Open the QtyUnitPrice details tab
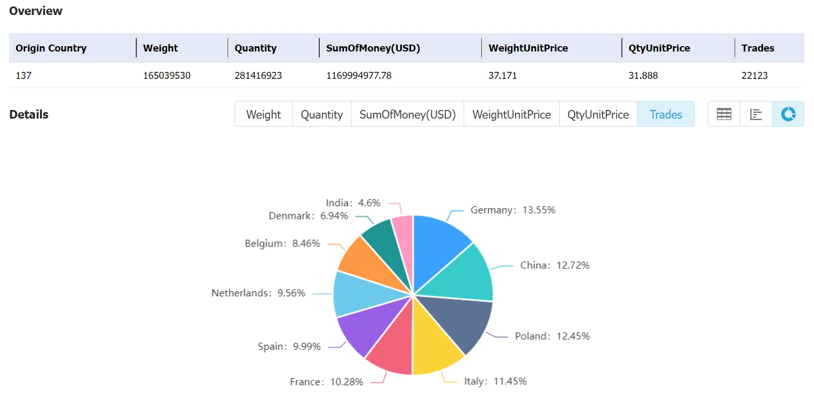Viewport: 814px width, 396px height. tap(598, 114)
